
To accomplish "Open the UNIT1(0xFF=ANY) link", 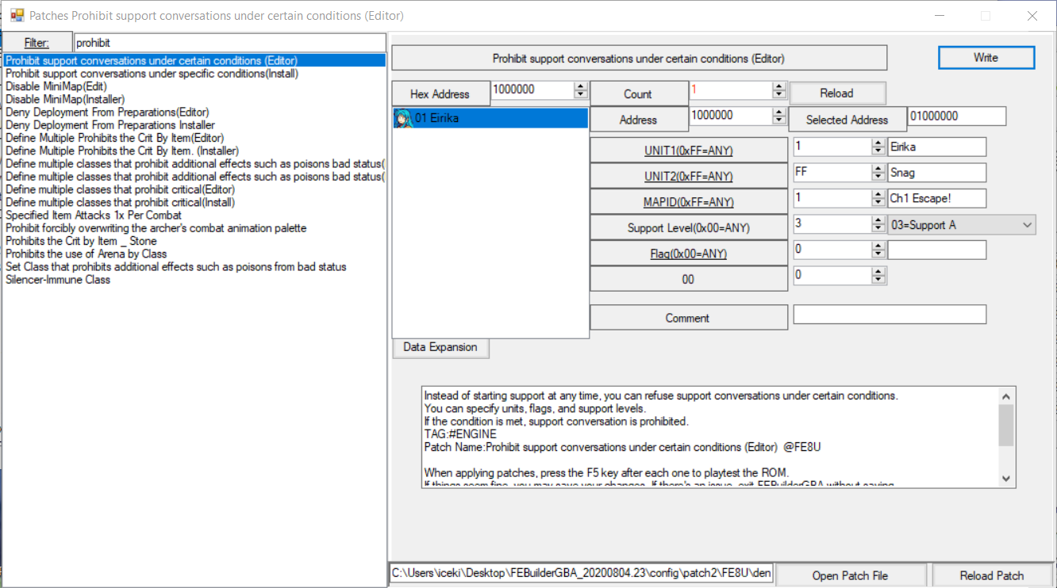I will coord(687,149).
